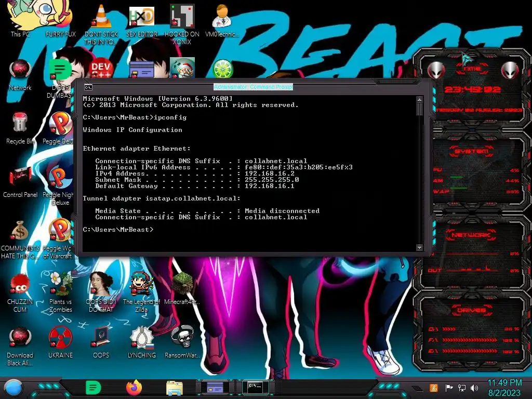The width and height of the screenshot is (532, 399).
Task: Click the network status tray icon
Action: 461,388
